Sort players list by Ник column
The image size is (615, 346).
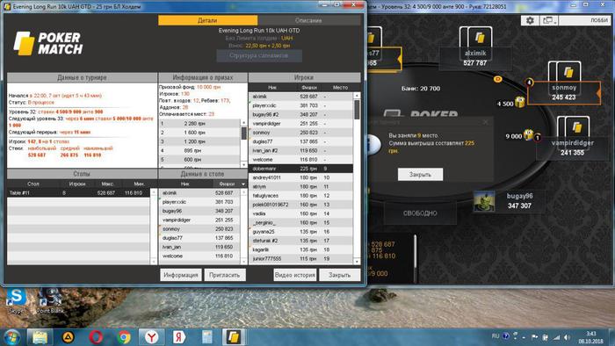(272, 88)
